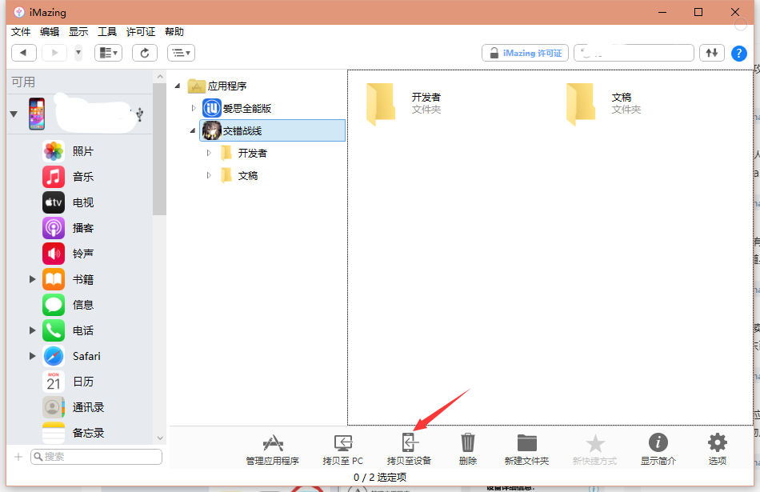Select 交错战线 app in the tree

click(x=272, y=130)
